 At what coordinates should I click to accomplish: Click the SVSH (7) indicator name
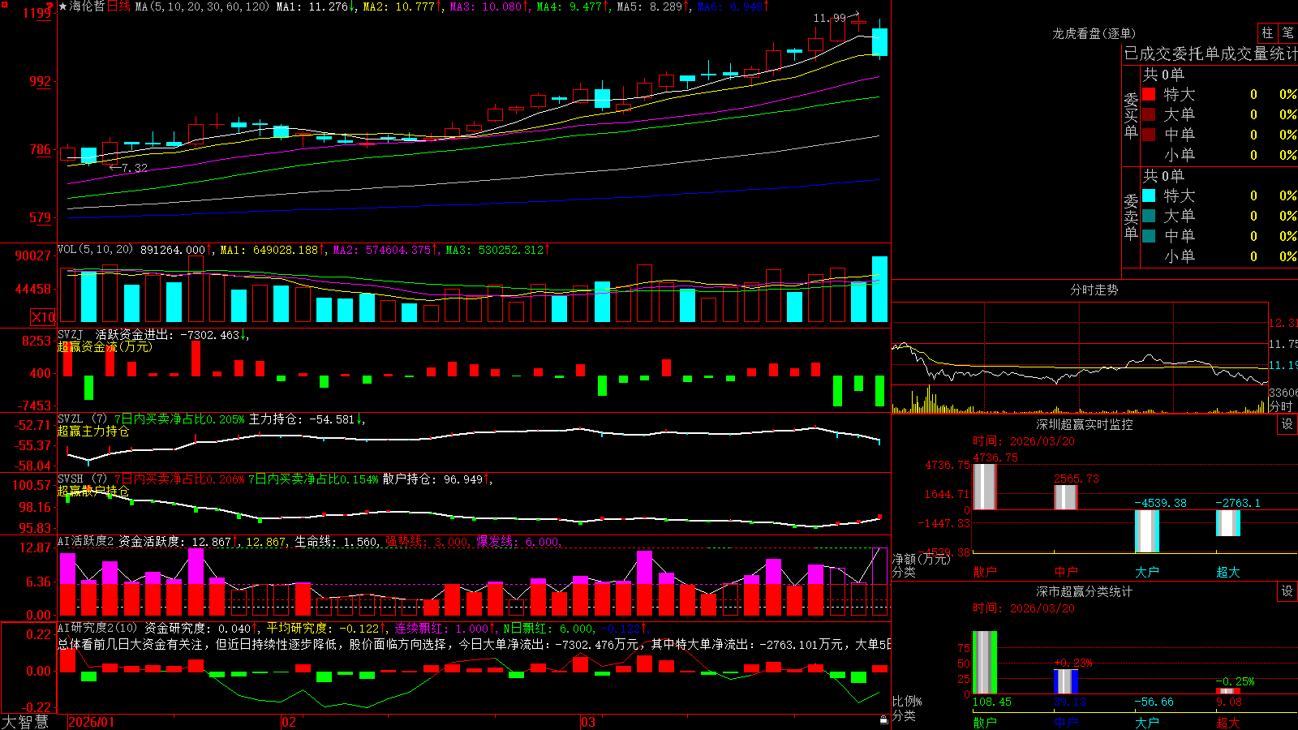[82, 479]
